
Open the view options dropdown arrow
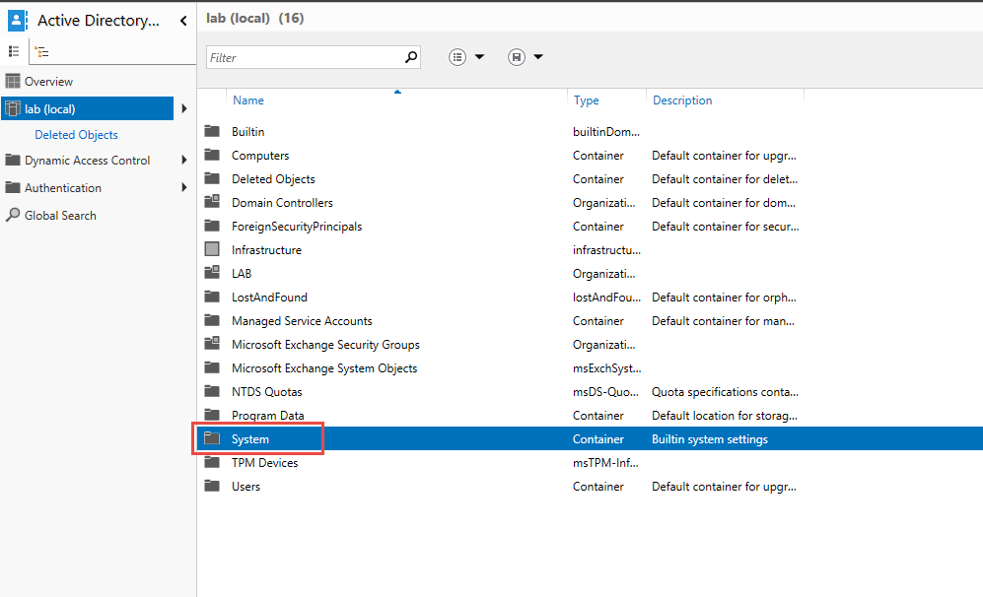coord(479,57)
